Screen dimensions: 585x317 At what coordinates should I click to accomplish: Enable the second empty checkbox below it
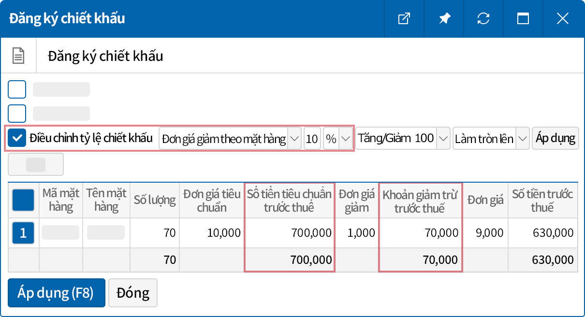pyautogui.click(x=17, y=113)
